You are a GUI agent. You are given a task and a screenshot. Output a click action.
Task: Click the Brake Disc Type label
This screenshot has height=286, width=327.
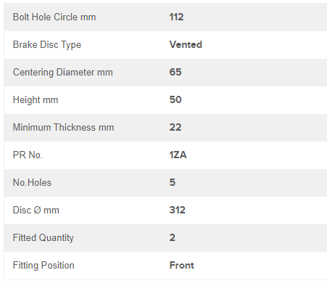[47, 45]
